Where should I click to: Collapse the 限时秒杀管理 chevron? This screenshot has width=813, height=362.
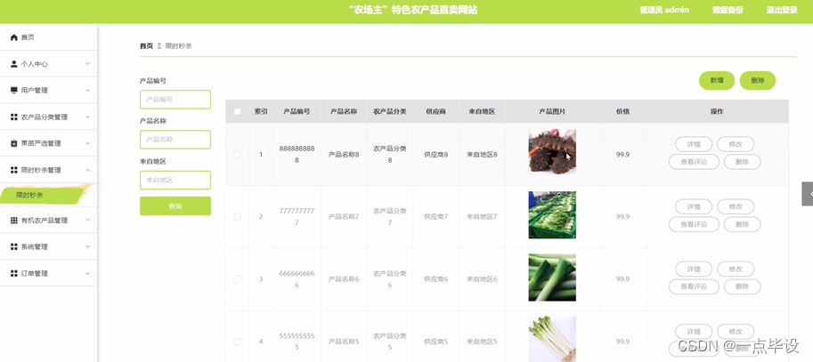click(x=87, y=170)
